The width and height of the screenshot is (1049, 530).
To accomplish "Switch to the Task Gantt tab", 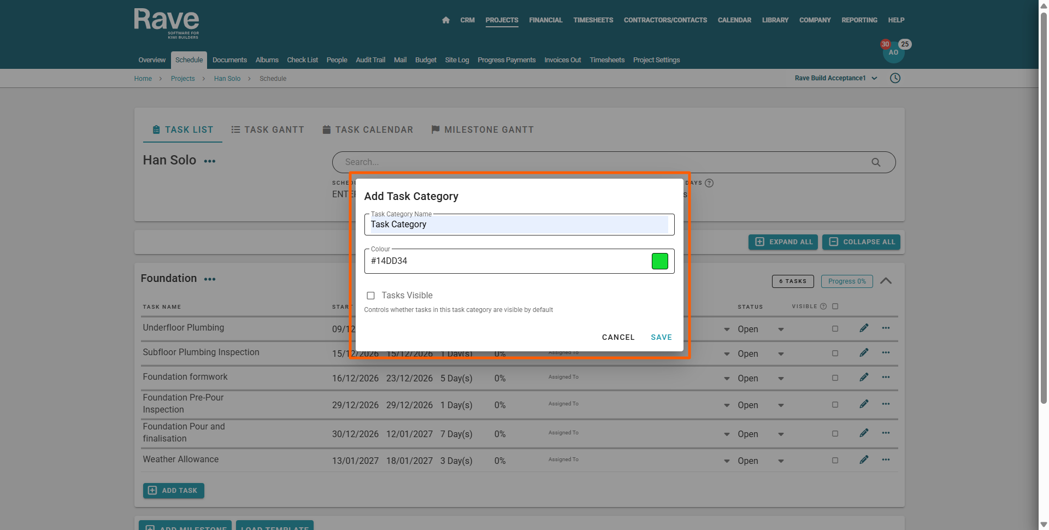I will click(x=268, y=129).
